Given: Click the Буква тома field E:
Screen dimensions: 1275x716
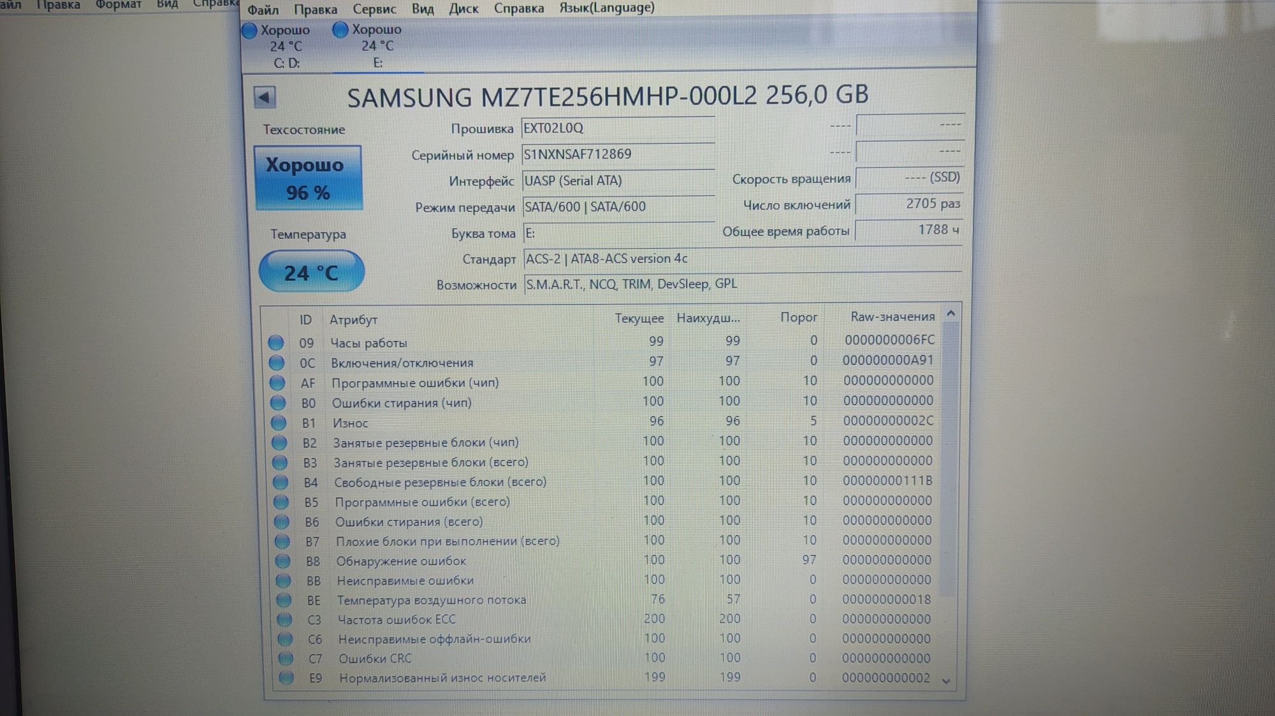Looking at the screenshot, I should 619,233.
